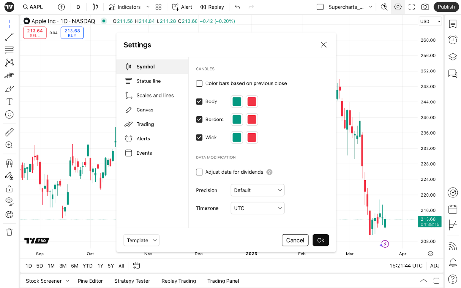Select the 1Y time range

(x=100, y=266)
